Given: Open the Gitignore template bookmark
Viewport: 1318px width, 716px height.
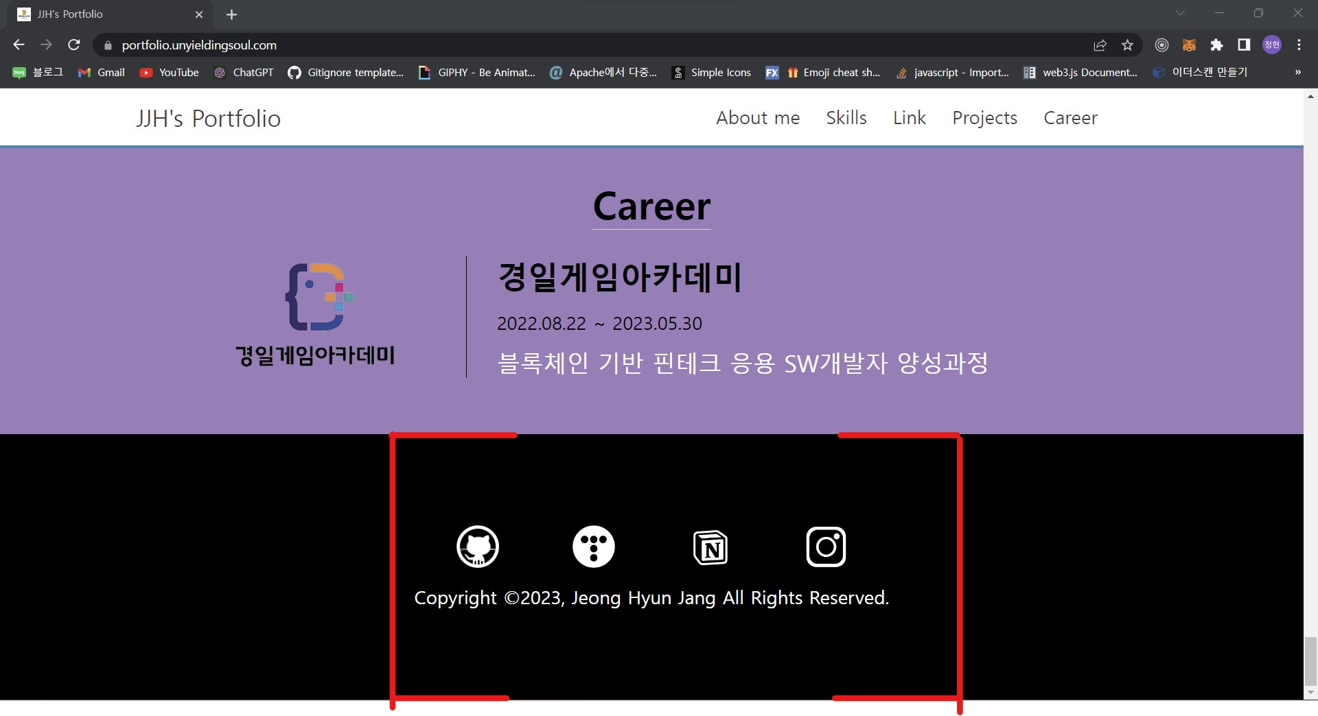Looking at the screenshot, I should pyautogui.click(x=346, y=72).
